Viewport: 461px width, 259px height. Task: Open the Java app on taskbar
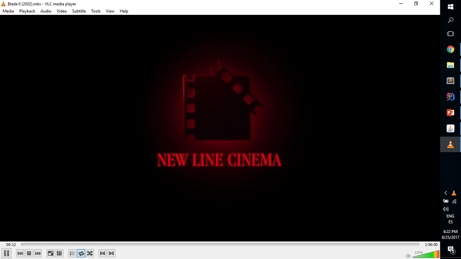[450, 129]
